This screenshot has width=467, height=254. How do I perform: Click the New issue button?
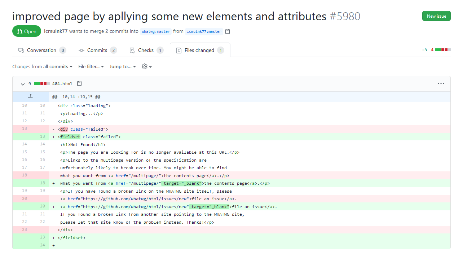click(x=436, y=16)
